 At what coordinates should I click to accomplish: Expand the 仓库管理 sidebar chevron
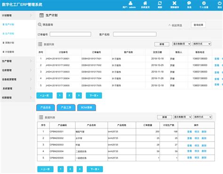31,70
